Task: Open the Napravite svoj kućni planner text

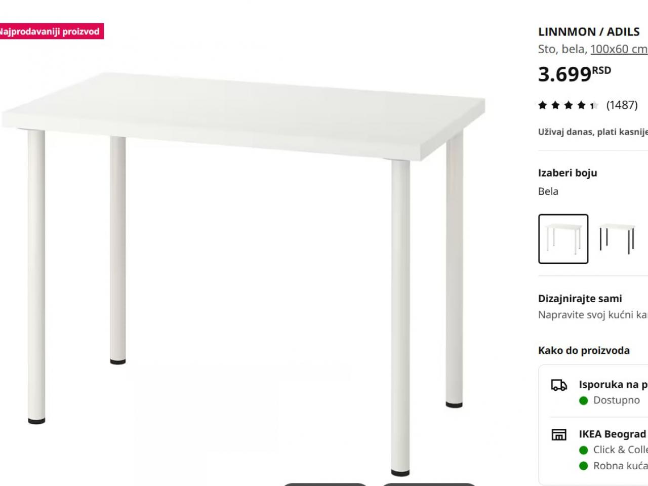Action: point(593,315)
